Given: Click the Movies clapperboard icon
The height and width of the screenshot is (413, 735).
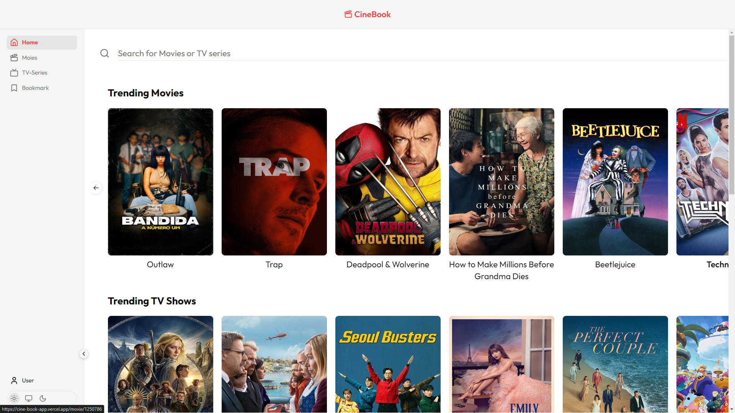Looking at the screenshot, I should point(14,58).
